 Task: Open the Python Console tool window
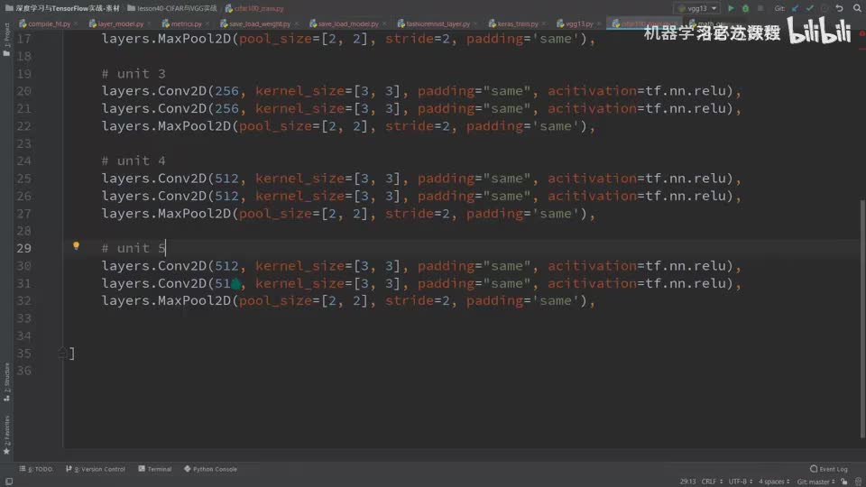click(210, 469)
